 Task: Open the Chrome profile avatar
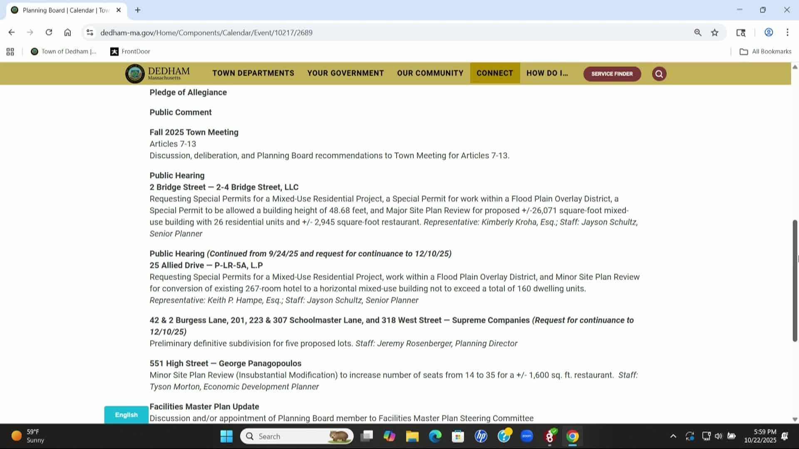point(768,32)
